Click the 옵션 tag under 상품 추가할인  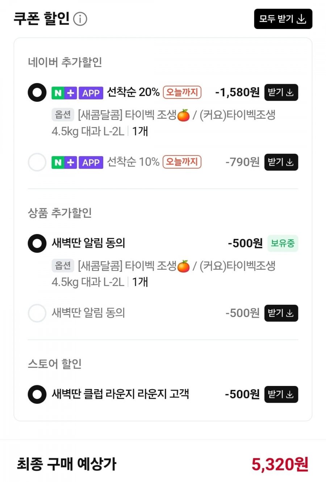click(x=63, y=266)
